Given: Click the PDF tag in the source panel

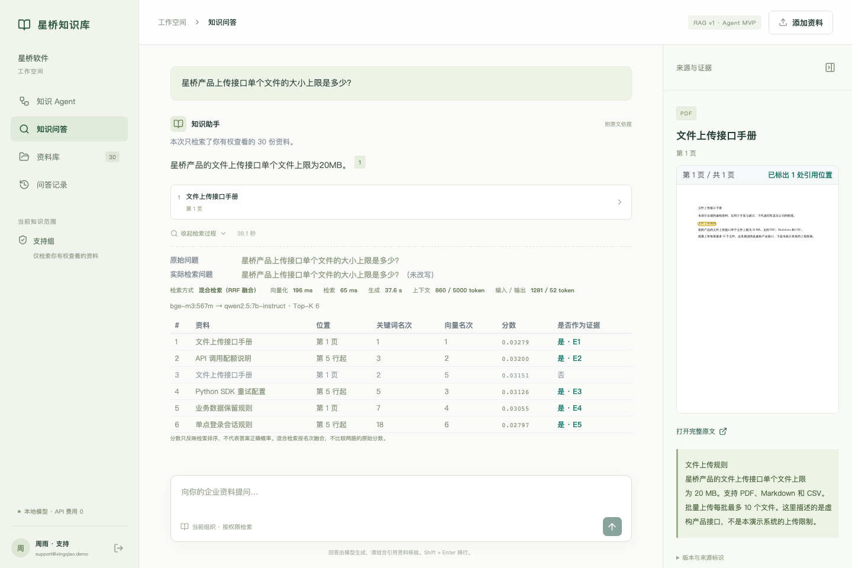Looking at the screenshot, I should [686, 113].
